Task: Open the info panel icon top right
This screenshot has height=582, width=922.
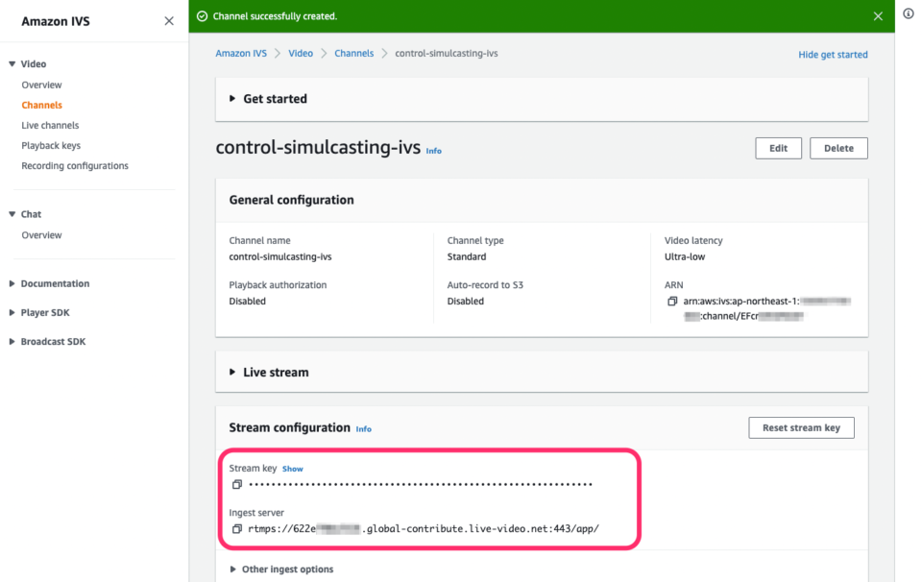Action: 908,12
